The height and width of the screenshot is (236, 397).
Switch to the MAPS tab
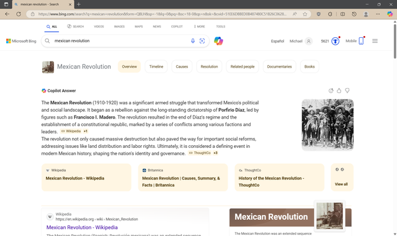coord(139,26)
